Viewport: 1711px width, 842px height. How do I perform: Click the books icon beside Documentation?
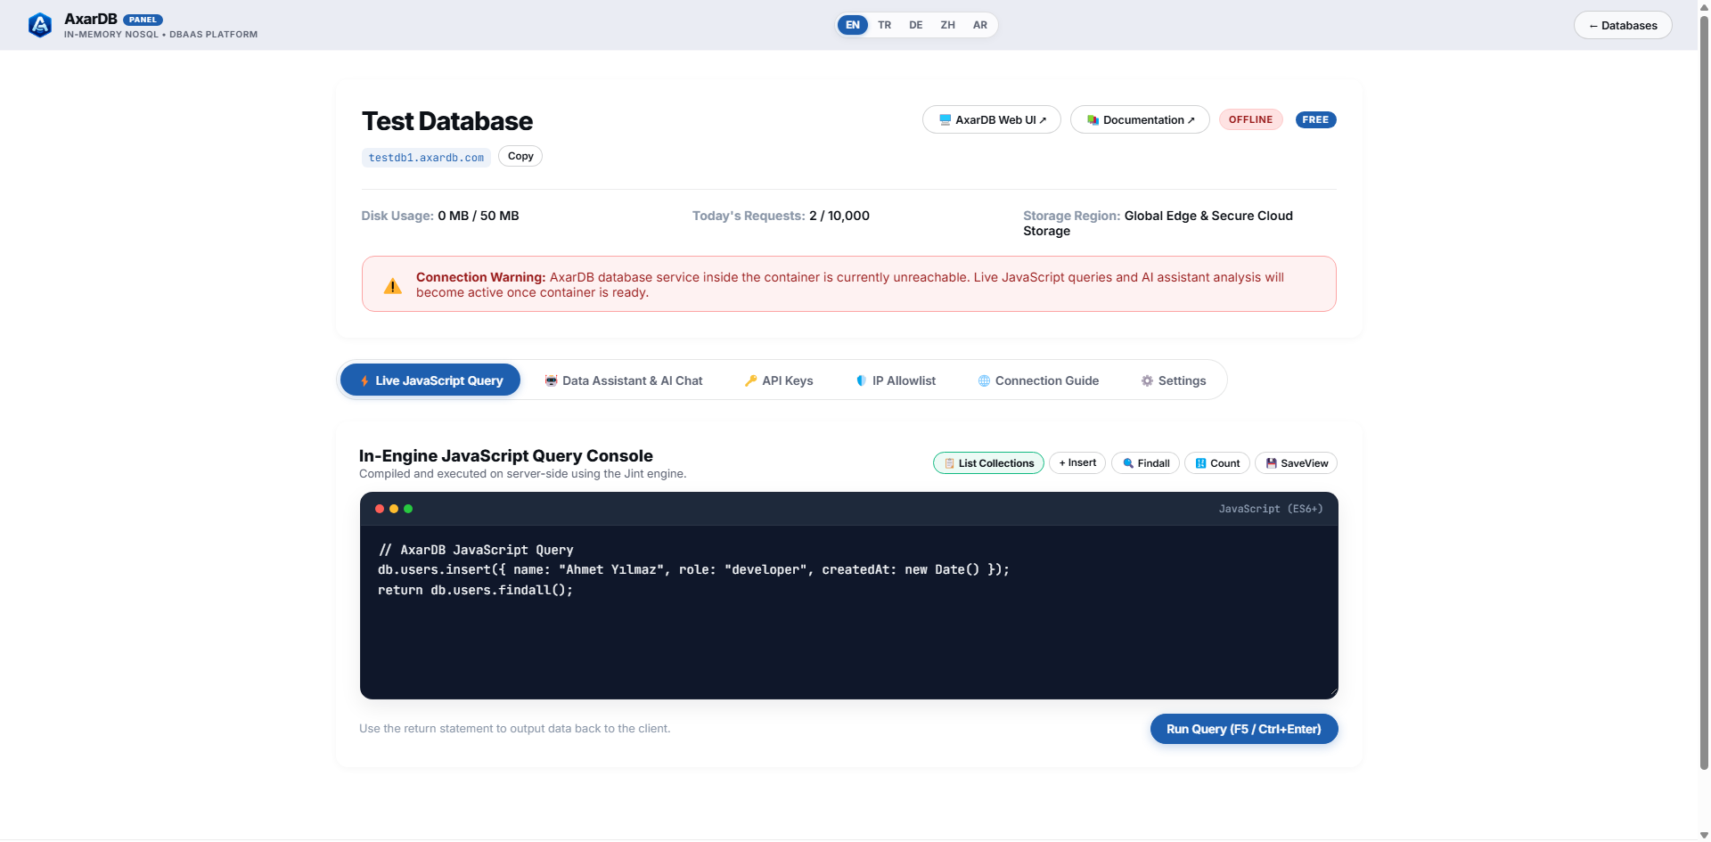tap(1093, 119)
